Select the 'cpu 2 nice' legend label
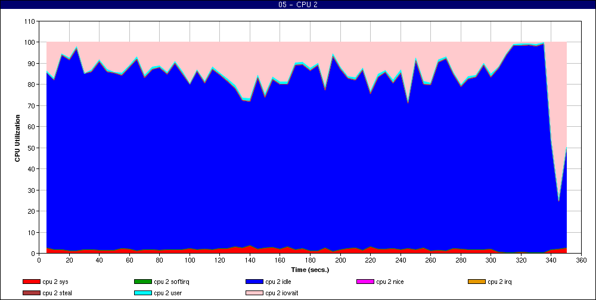The height and width of the screenshot is (300, 596). (390, 282)
